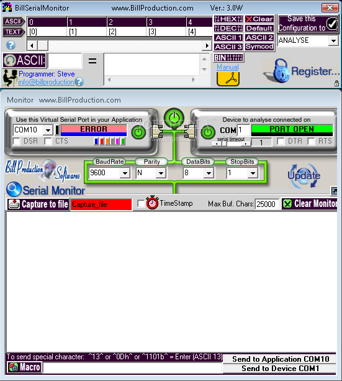Viewport: 342px width, 381px height.
Task: Click the Register... text
Action: (x=315, y=71)
